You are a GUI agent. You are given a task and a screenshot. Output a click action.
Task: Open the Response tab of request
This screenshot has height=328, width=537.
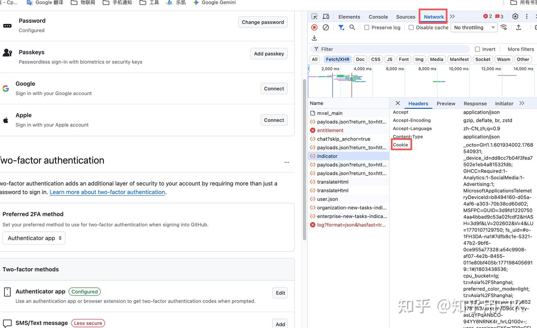[x=475, y=104]
